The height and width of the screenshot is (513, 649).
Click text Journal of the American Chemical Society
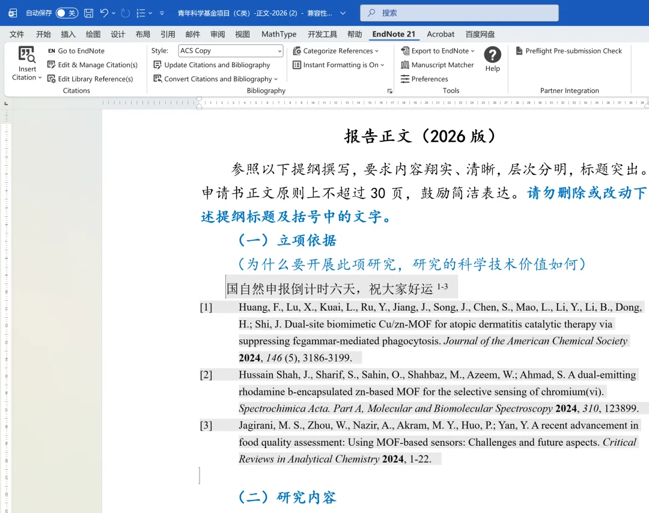535,341
